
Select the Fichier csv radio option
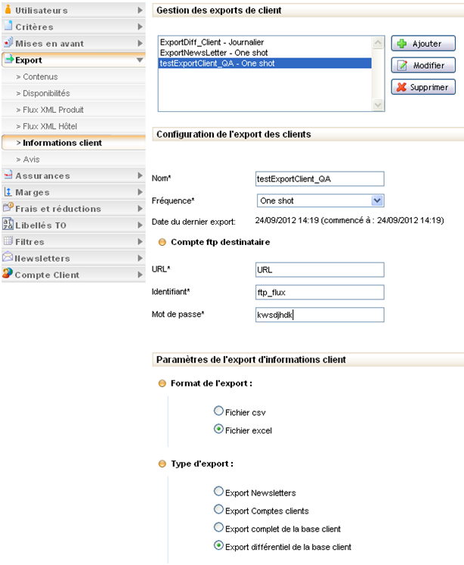219,411
